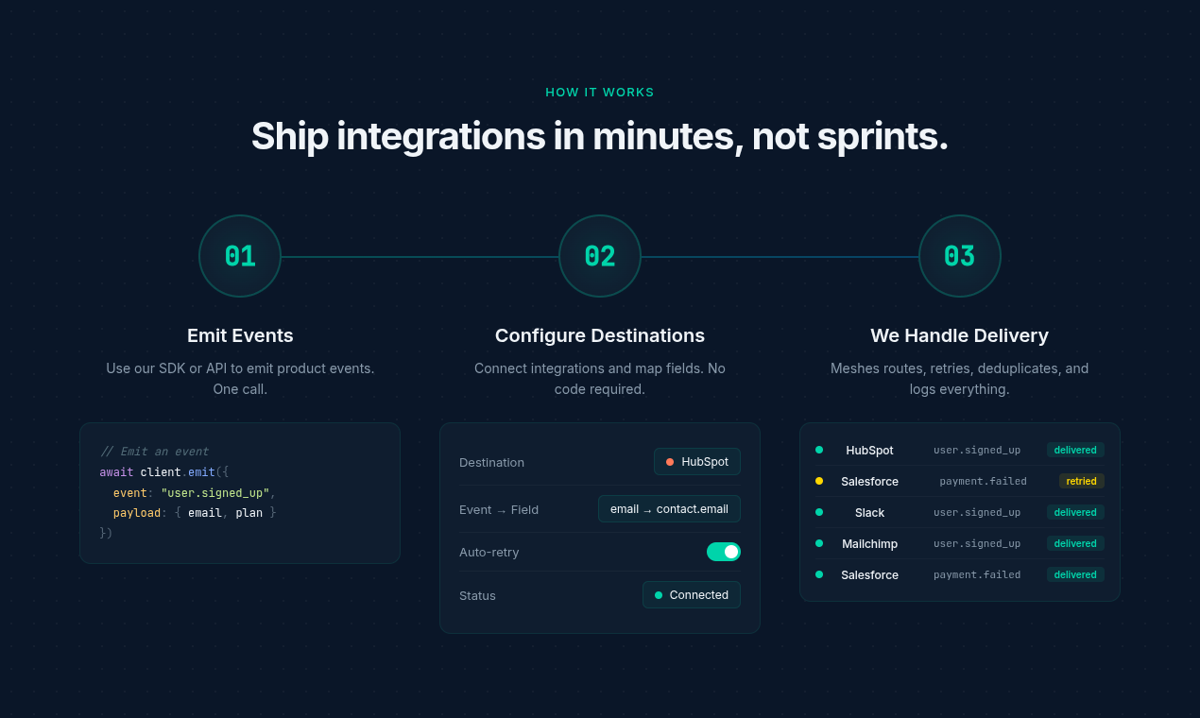Click the Event → Field label
Viewport: 1200px width, 718px height.
[x=499, y=510]
